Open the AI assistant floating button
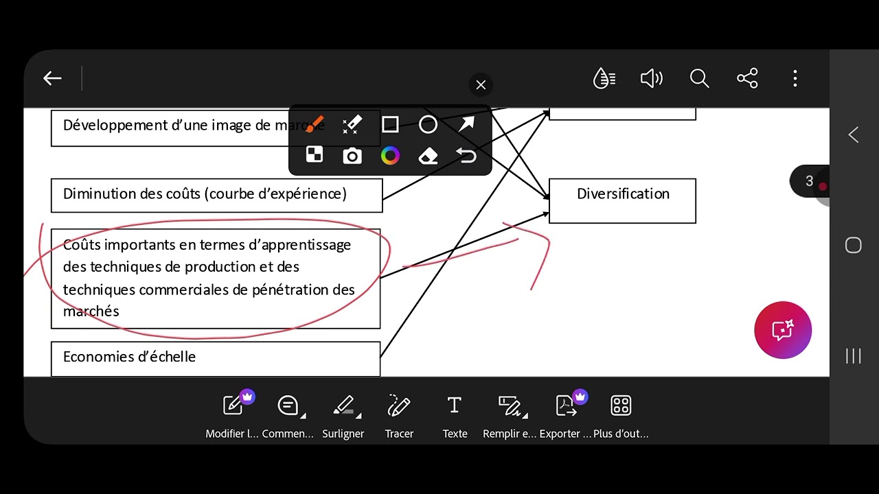879x494 pixels. tap(783, 330)
